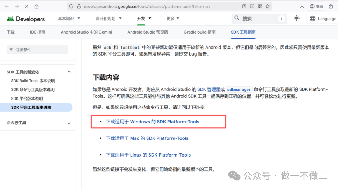The width and height of the screenshot is (338, 189).
Task: Open the Android Studio 中的 Gemini tab
Action: [86, 32]
